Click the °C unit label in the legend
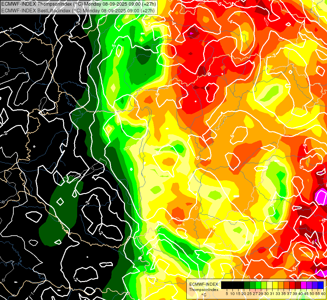The image size is (327, 300). pyautogui.click(x=204, y=295)
